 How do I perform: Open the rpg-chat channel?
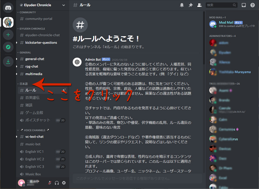[x=43, y=66]
